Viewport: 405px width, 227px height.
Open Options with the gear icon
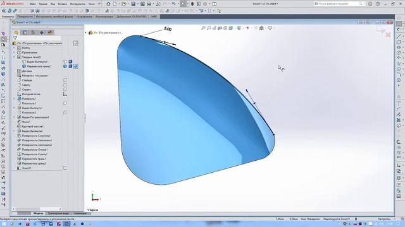tap(205, 4)
